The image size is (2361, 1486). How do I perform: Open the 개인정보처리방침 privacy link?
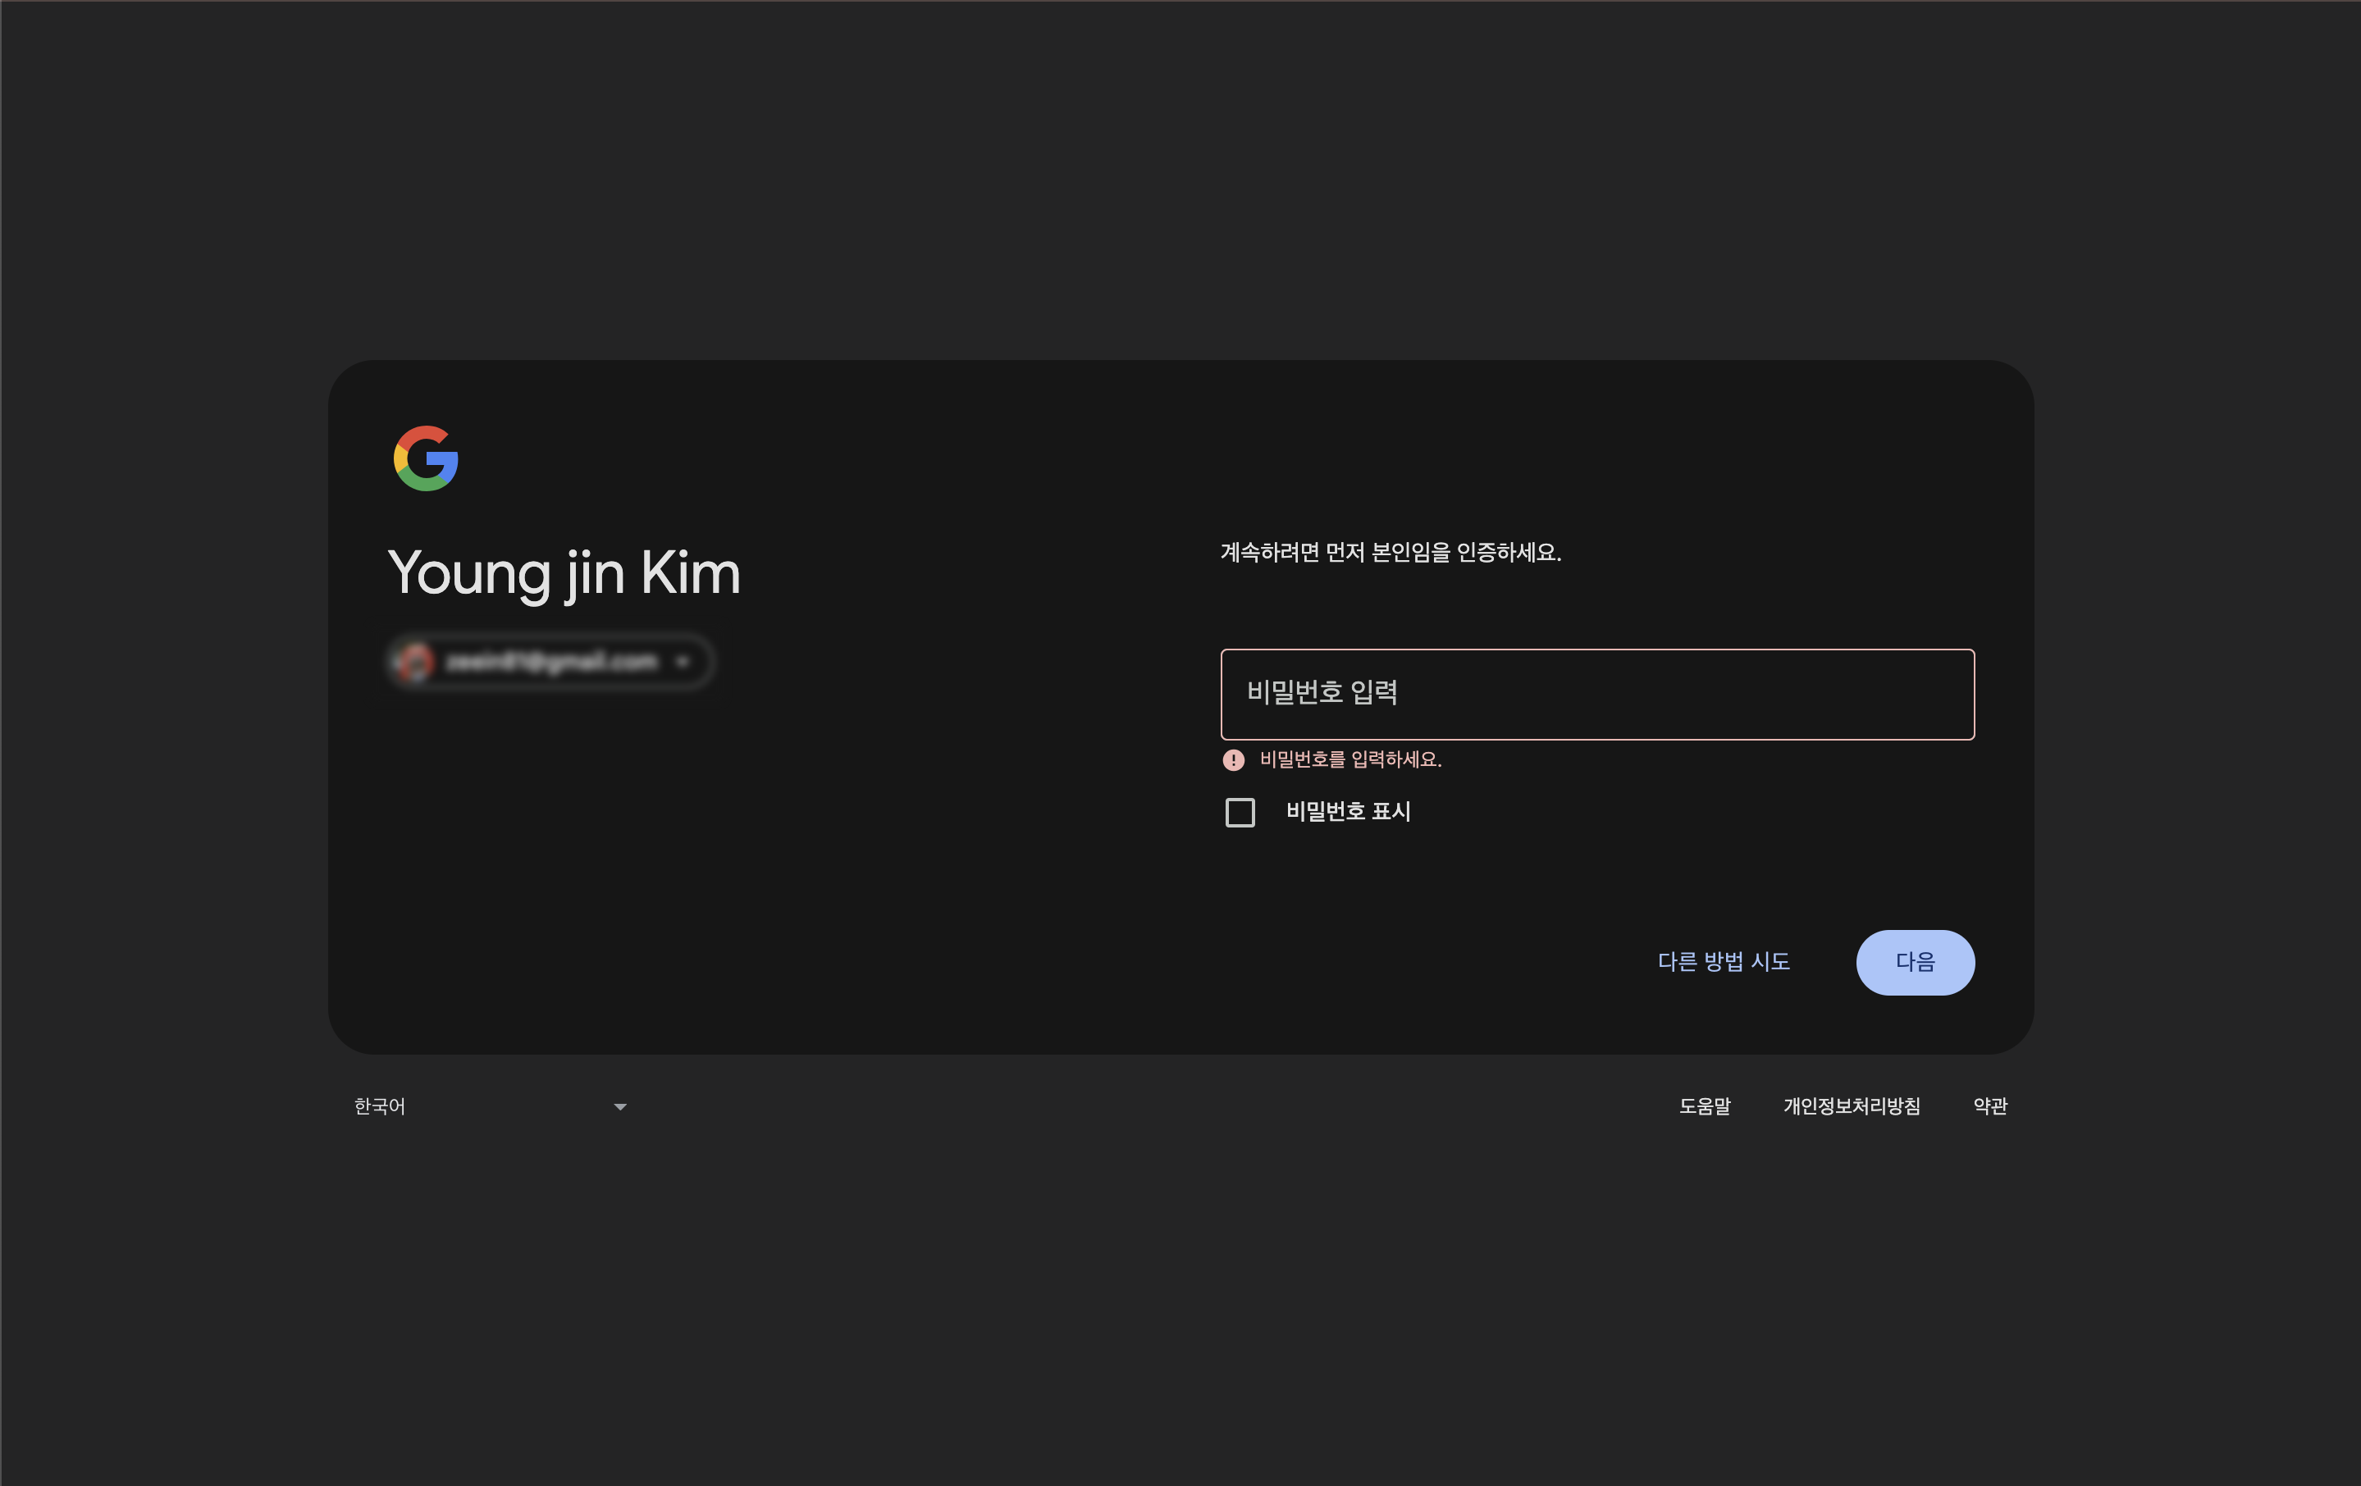coord(1852,1106)
